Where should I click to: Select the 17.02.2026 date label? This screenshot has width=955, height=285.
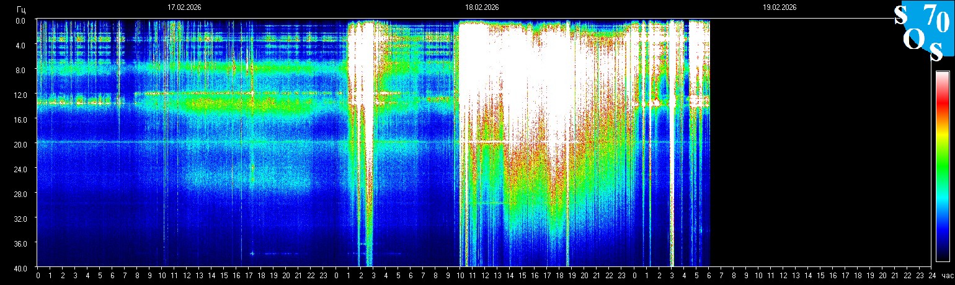(x=184, y=7)
